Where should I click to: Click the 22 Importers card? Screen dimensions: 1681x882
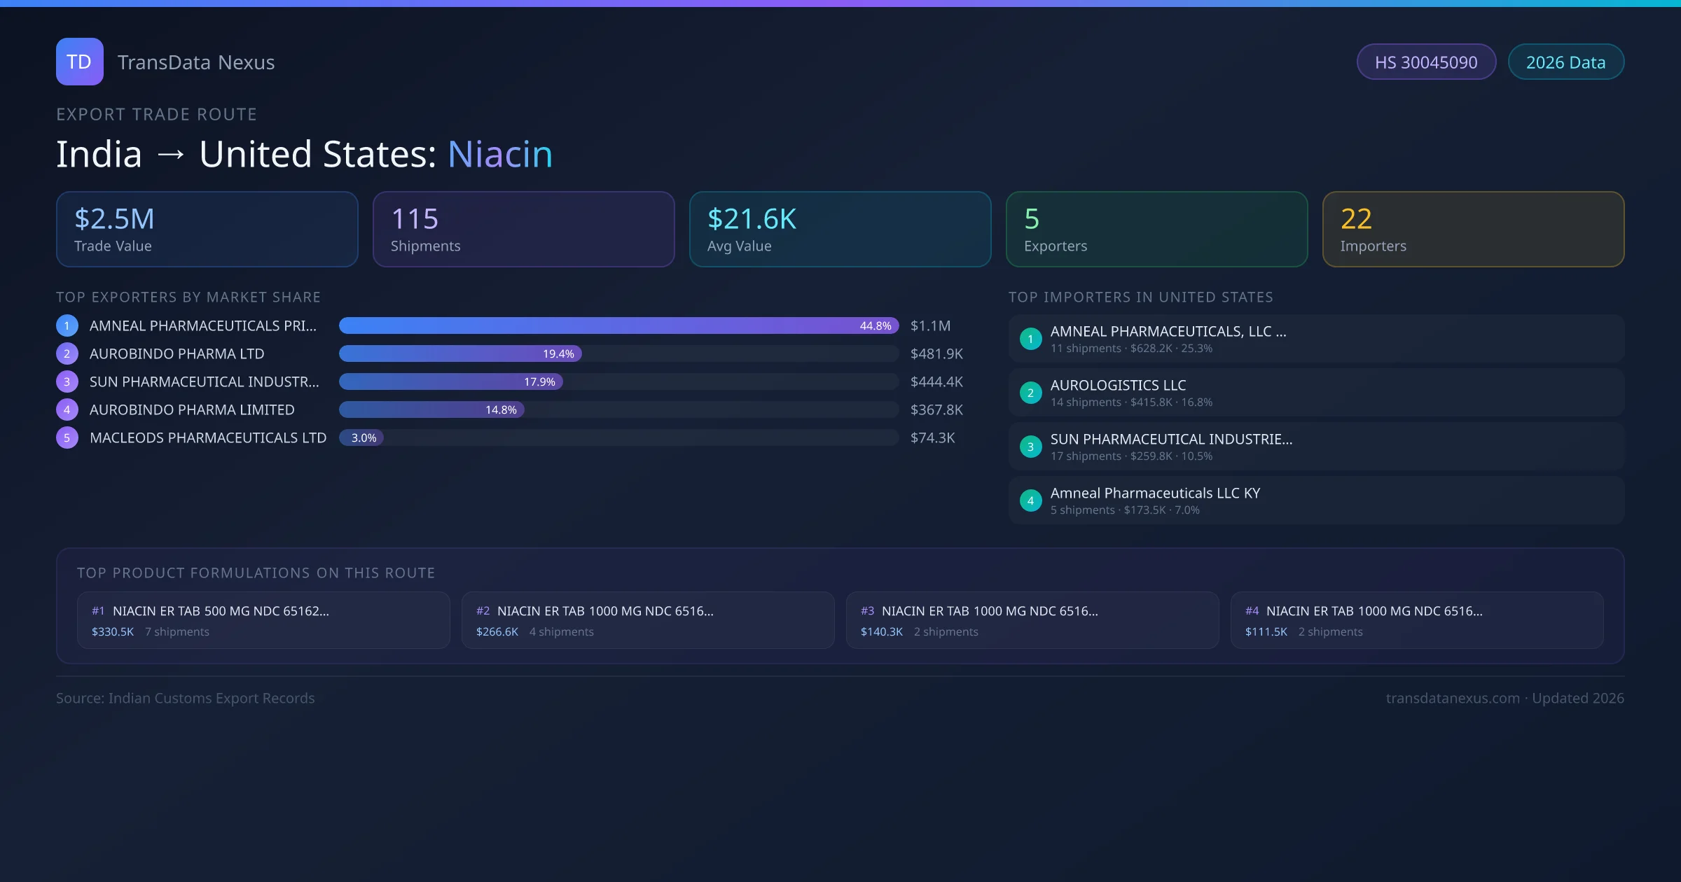[x=1473, y=230]
